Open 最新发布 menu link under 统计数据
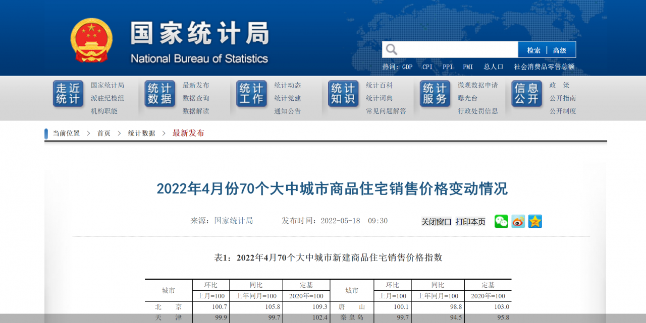Viewport: 646px width, 323px height. point(196,85)
